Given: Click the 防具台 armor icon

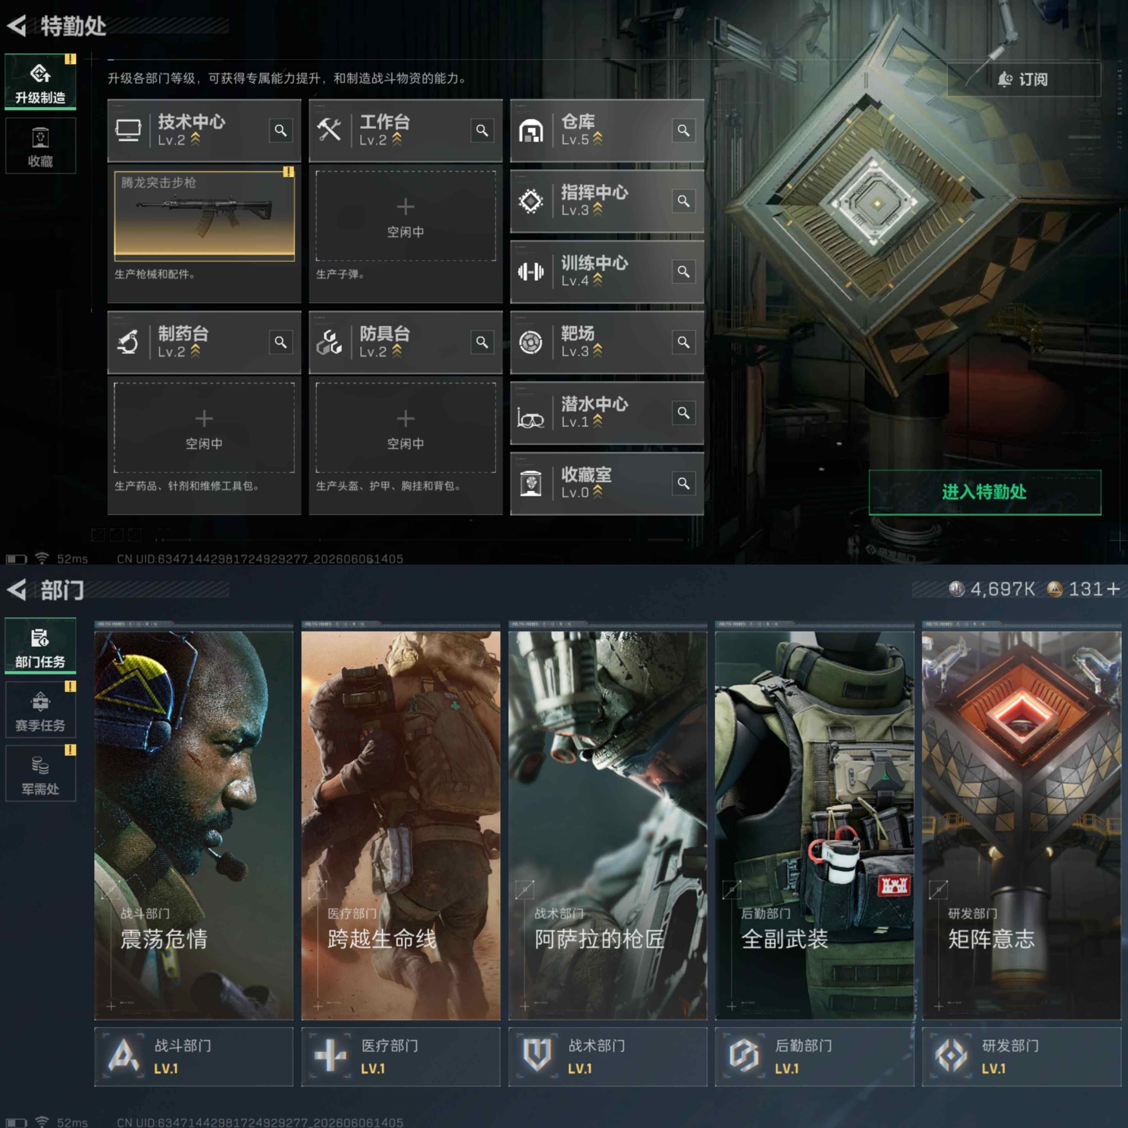Looking at the screenshot, I should (x=329, y=342).
